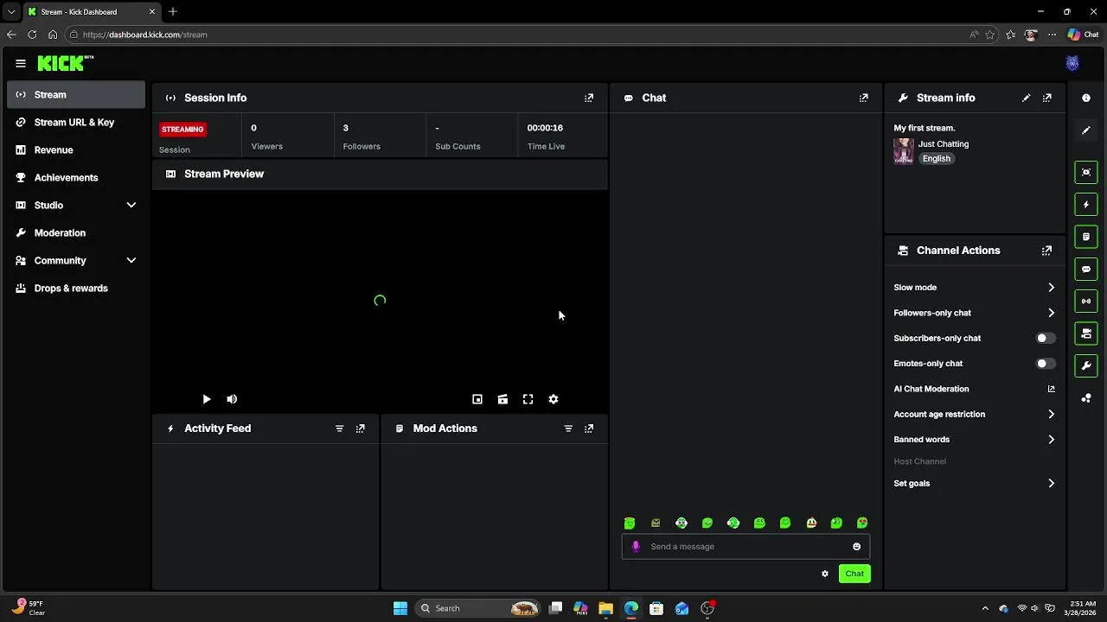
Task: Enable Subscribers-only chat
Action: click(1046, 339)
